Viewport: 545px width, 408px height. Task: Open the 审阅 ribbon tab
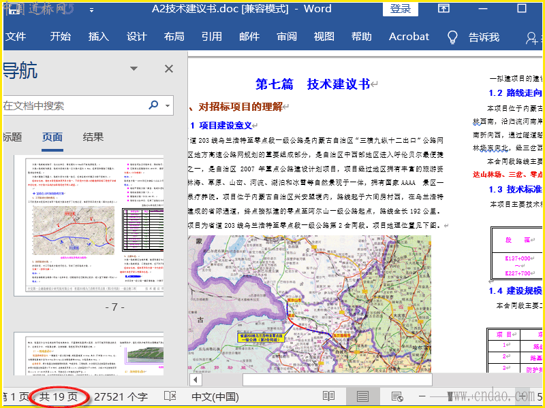286,37
